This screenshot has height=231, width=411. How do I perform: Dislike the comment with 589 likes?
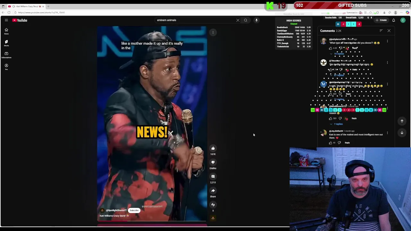coord(340,118)
